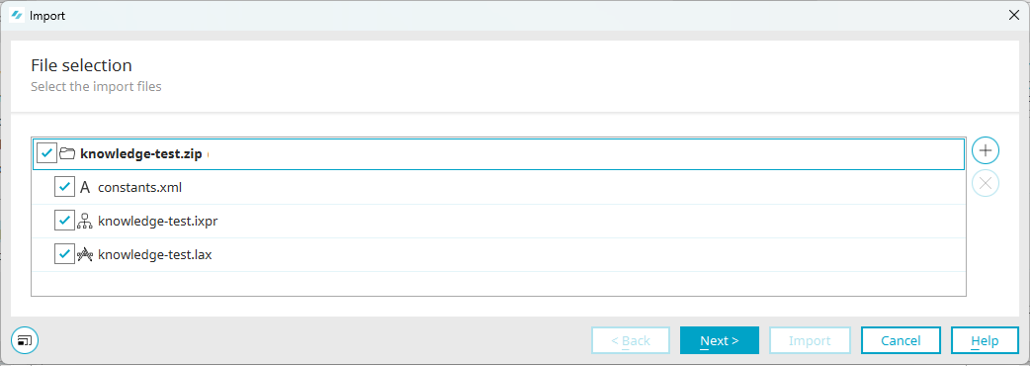Image resolution: width=1030 pixels, height=366 pixels.
Task: Click the Import dialog title bar app icon
Action: (x=18, y=16)
